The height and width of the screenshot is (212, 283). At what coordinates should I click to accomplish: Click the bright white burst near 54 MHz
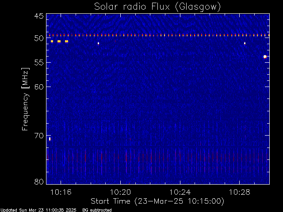265,57
